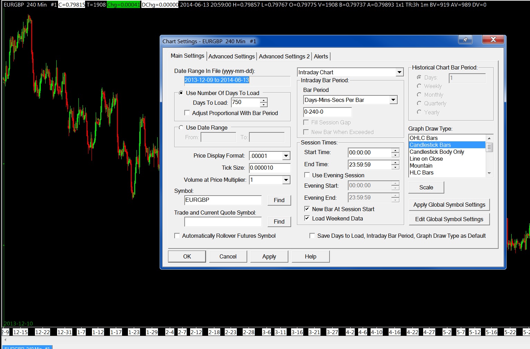Decrement the session End Time
530x349 pixels.
395,167
